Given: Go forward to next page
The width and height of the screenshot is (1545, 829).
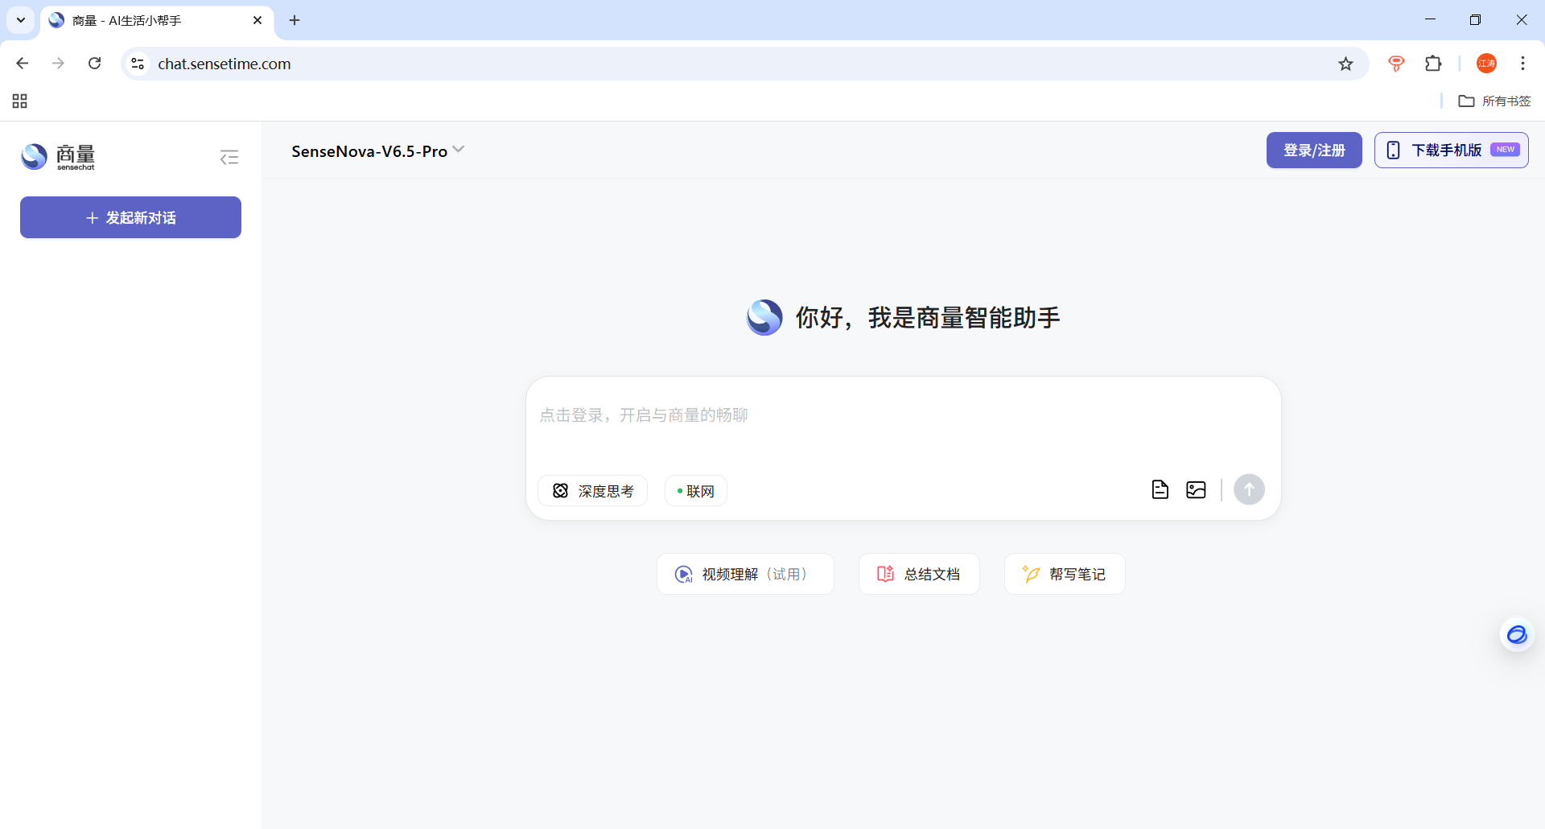Looking at the screenshot, I should tap(58, 64).
